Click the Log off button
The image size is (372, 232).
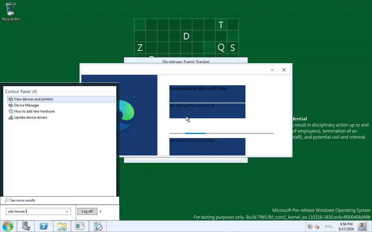pyautogui.click(x=87, y=211)
